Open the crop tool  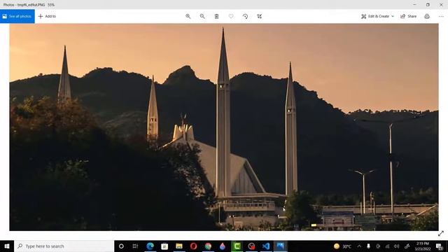pyautogui.click(x=260, y=16)
